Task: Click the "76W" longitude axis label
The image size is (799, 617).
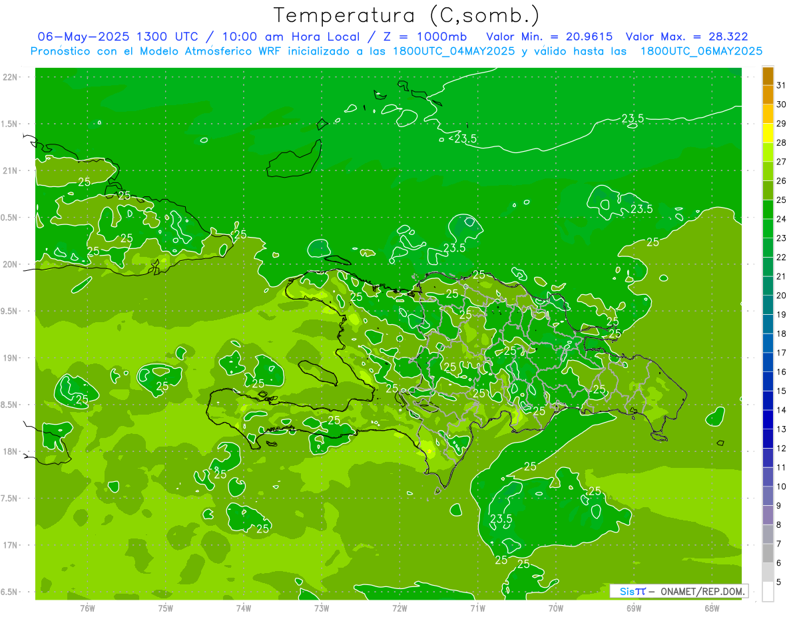Action: click(x=88, y=608)
